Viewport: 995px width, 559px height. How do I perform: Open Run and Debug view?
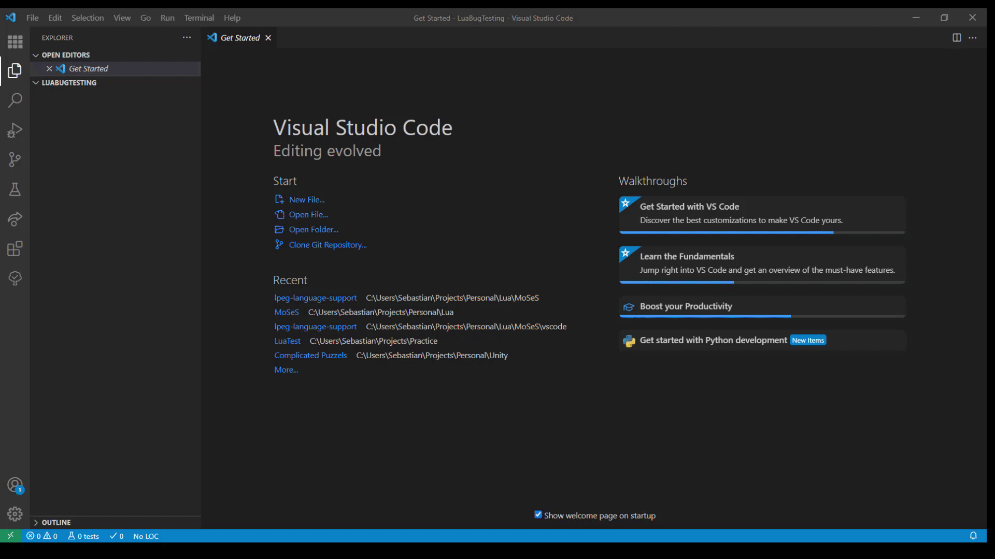[15, 130]
